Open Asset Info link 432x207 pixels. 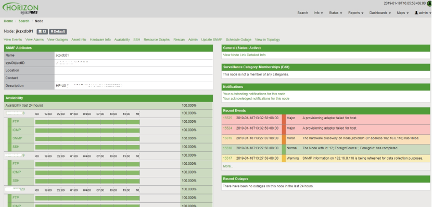coord(79,40)
